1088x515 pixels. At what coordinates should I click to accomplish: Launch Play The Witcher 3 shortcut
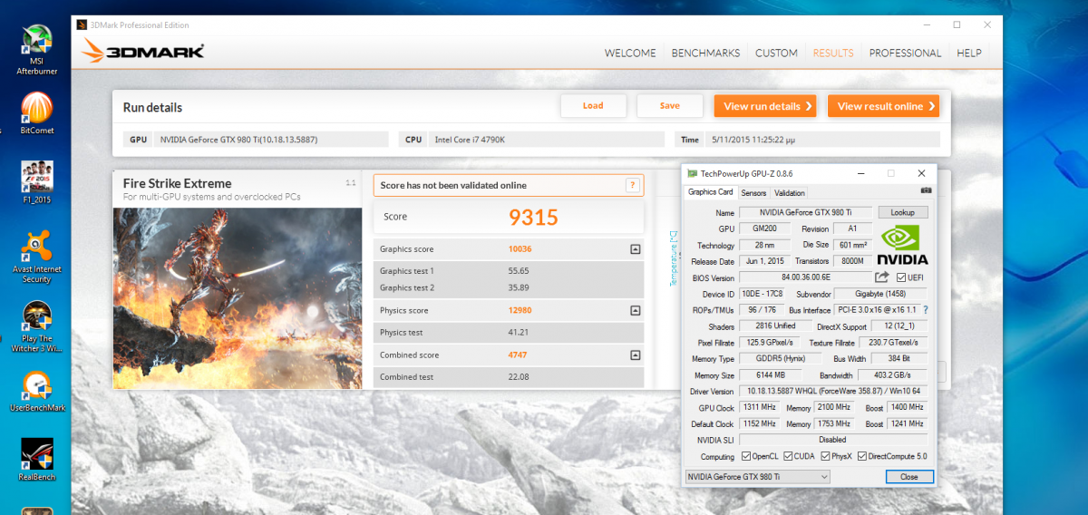[x=37, y=328]
